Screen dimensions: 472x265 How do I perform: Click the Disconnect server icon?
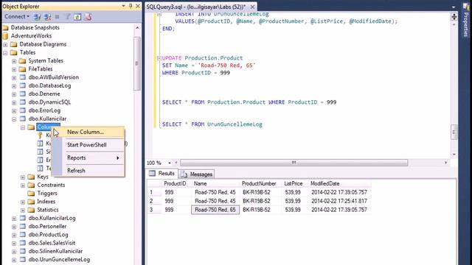tap(47, 17)
